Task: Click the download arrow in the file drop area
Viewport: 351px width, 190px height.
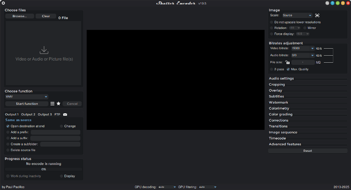Action: pyautogui.click(x=44, y=50)
